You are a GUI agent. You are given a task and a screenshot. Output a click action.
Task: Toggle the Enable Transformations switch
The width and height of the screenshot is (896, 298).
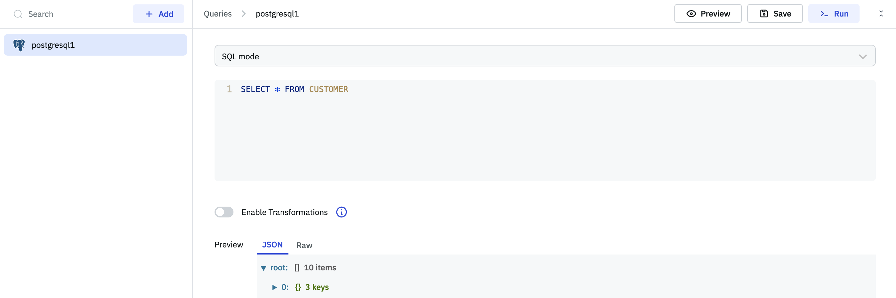[224, 212]
